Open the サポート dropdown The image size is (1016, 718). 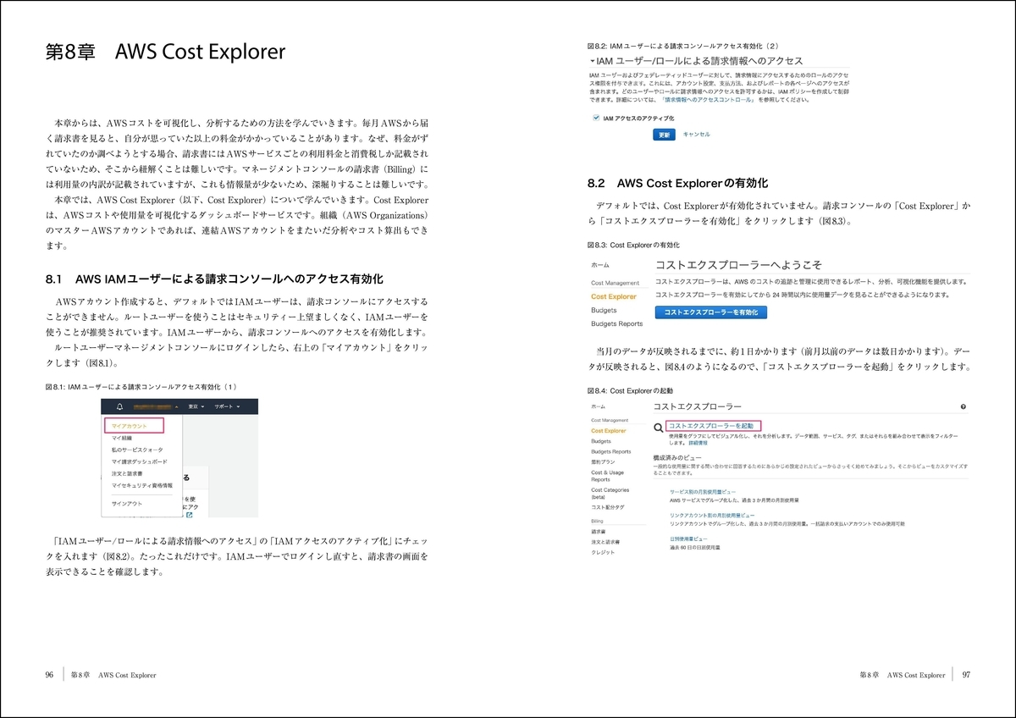pyautogui.click(x=227, y=406)
